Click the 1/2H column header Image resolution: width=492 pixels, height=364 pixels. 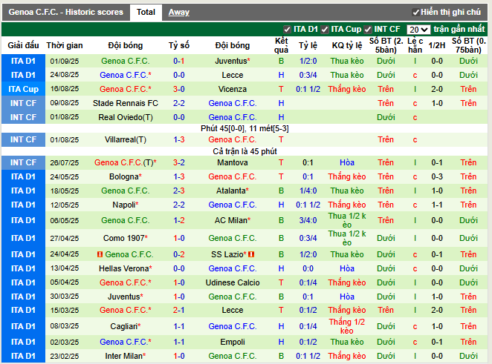(x=437, y=45)
